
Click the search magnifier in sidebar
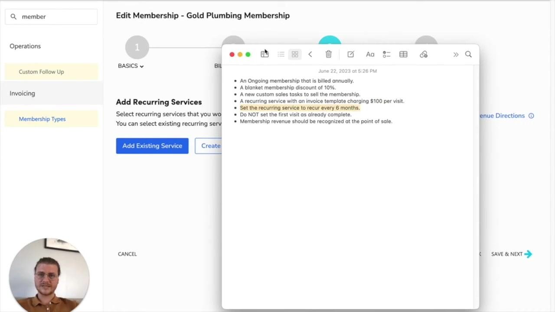[x=13, y=16]
